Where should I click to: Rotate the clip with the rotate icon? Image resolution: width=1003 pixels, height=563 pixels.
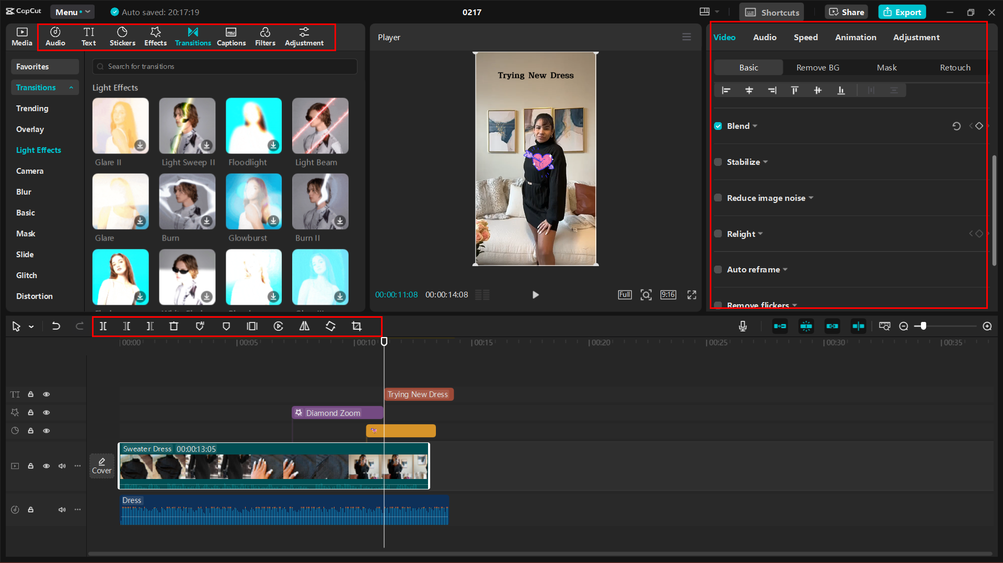(330, 326)
